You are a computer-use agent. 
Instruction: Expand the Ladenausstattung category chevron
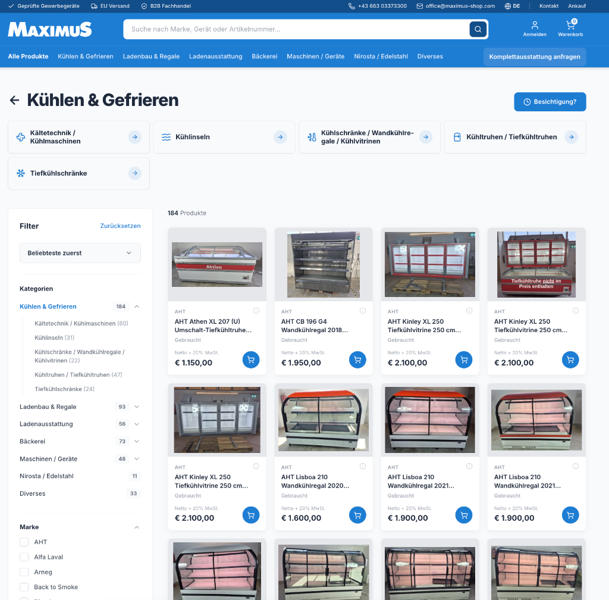point(137,424)
